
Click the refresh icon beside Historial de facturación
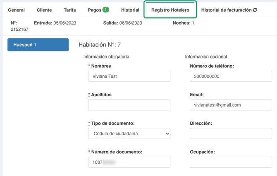click(x=255, y=10)
